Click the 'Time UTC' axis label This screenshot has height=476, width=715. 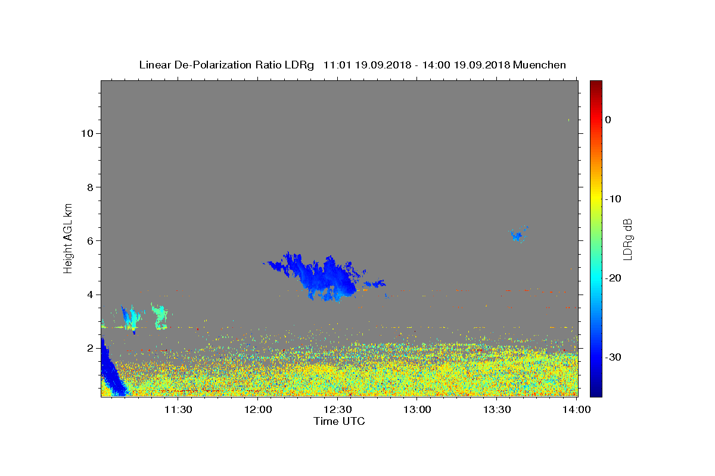(339, 421)
